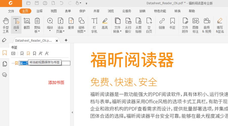228x126 pixels.
Task: Click the 书签 bookmark ribbon button
Action: (172, 24)
